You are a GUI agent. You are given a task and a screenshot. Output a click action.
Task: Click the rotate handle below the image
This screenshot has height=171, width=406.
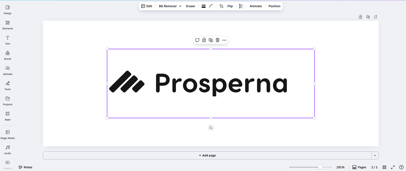pyautogui.click(x=211, y=128)
